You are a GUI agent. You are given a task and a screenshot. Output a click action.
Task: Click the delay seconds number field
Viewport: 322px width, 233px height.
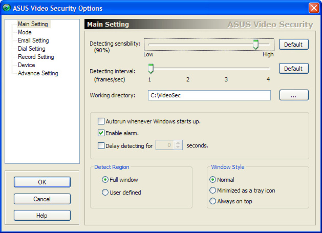click(165, 145)
